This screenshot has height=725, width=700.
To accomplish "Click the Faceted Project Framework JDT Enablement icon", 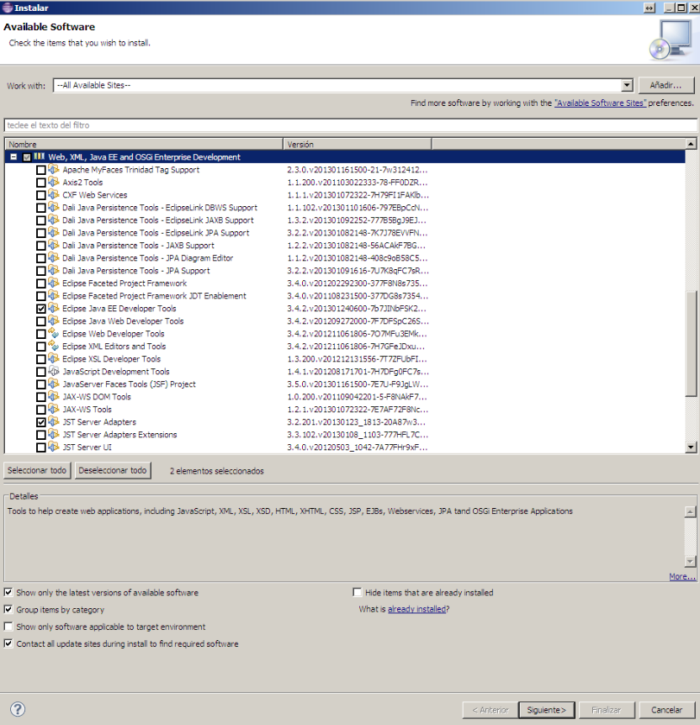I will pos(54,295).
